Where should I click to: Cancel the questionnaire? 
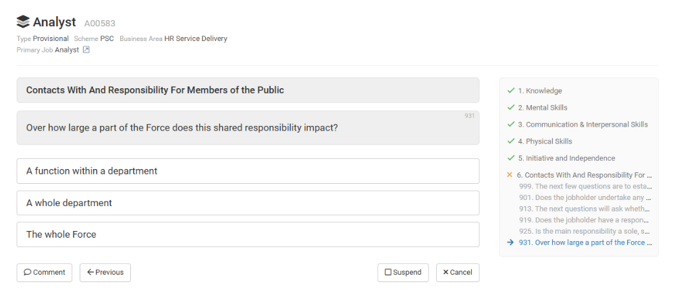click(458, 273)
